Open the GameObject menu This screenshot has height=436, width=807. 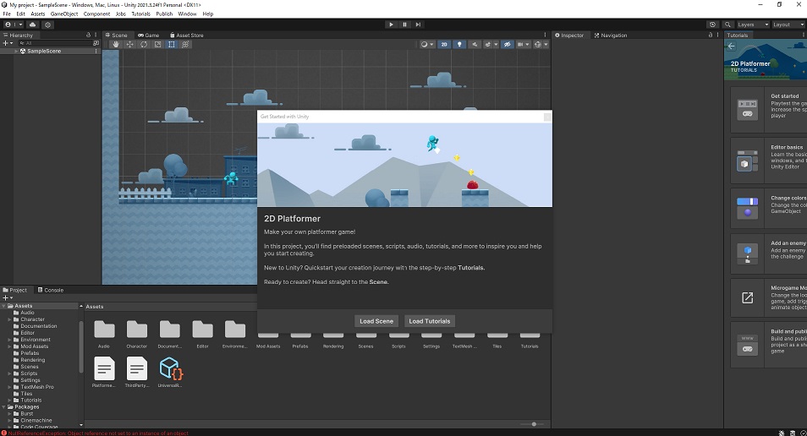point(64,14)
